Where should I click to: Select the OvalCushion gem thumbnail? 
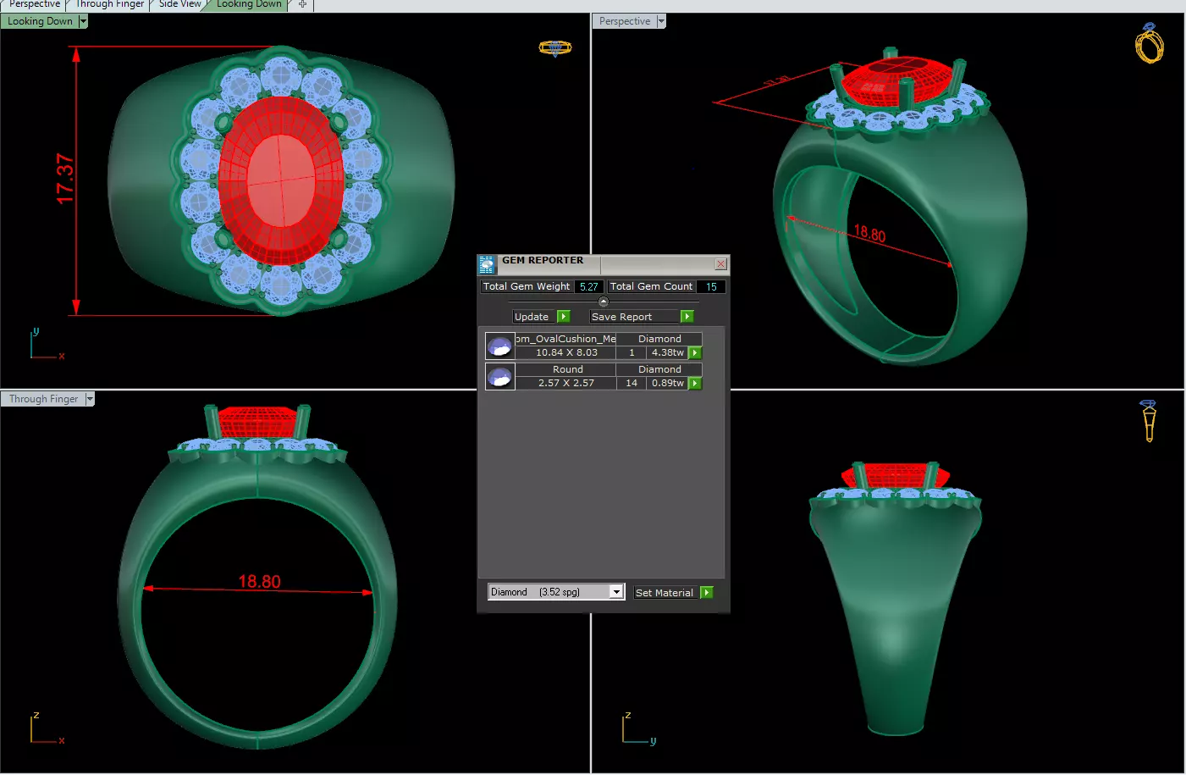[499, 346]
